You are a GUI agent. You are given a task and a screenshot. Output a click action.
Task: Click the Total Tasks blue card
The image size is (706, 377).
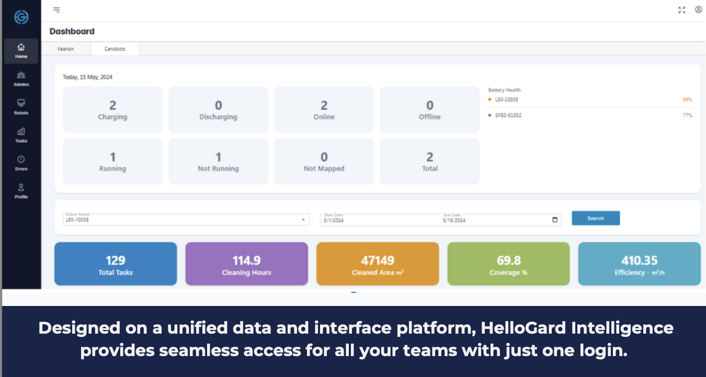(x=116, y=264)
